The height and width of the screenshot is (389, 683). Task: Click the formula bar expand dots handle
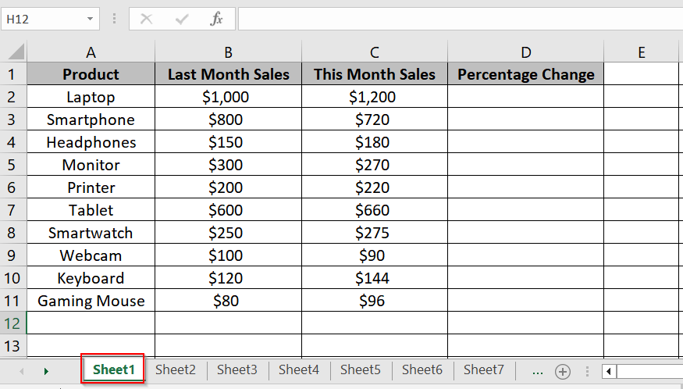(114, 19)
